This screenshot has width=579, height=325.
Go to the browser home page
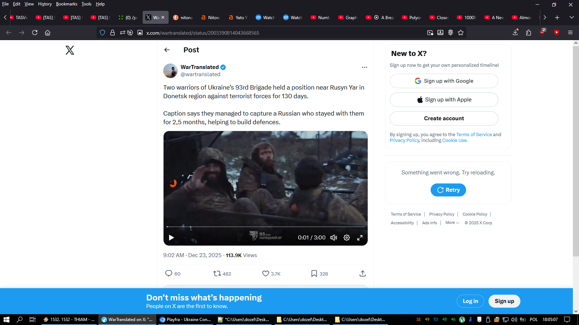pyautogui.click(x=47, y=32)
